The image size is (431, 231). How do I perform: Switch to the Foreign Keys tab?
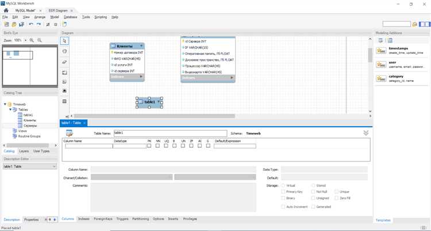tap(103, 219)
